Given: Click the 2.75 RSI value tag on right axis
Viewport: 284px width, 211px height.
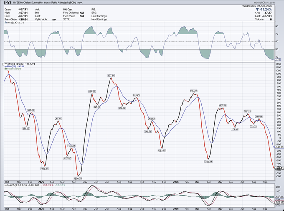Looking at the screenshot, I should (278, 59).
